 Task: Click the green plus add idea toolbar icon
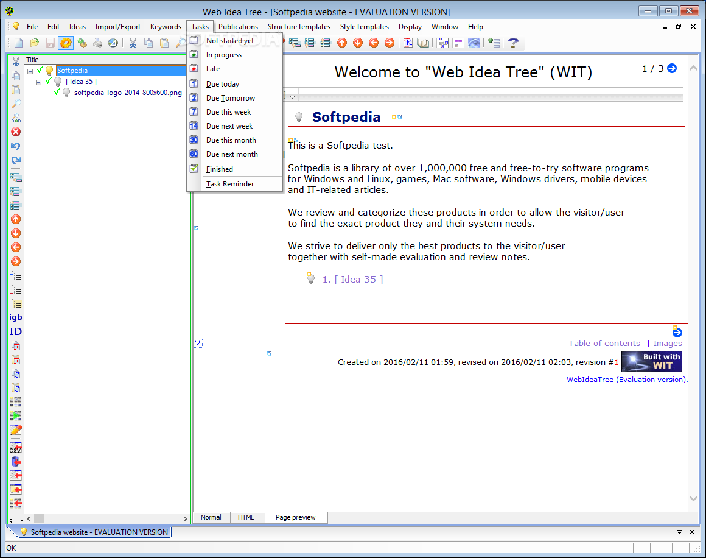[494, 43]
